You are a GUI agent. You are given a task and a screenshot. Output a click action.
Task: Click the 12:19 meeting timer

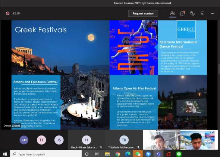16,13
